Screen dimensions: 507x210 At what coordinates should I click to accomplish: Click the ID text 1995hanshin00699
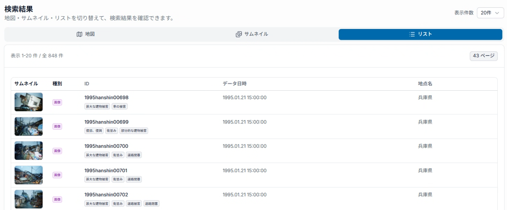pyautogui.click(x=106, y=122)
